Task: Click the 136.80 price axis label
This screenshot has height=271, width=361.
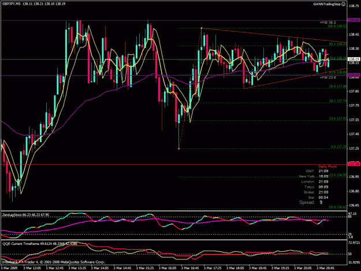Action: point(354,191)
